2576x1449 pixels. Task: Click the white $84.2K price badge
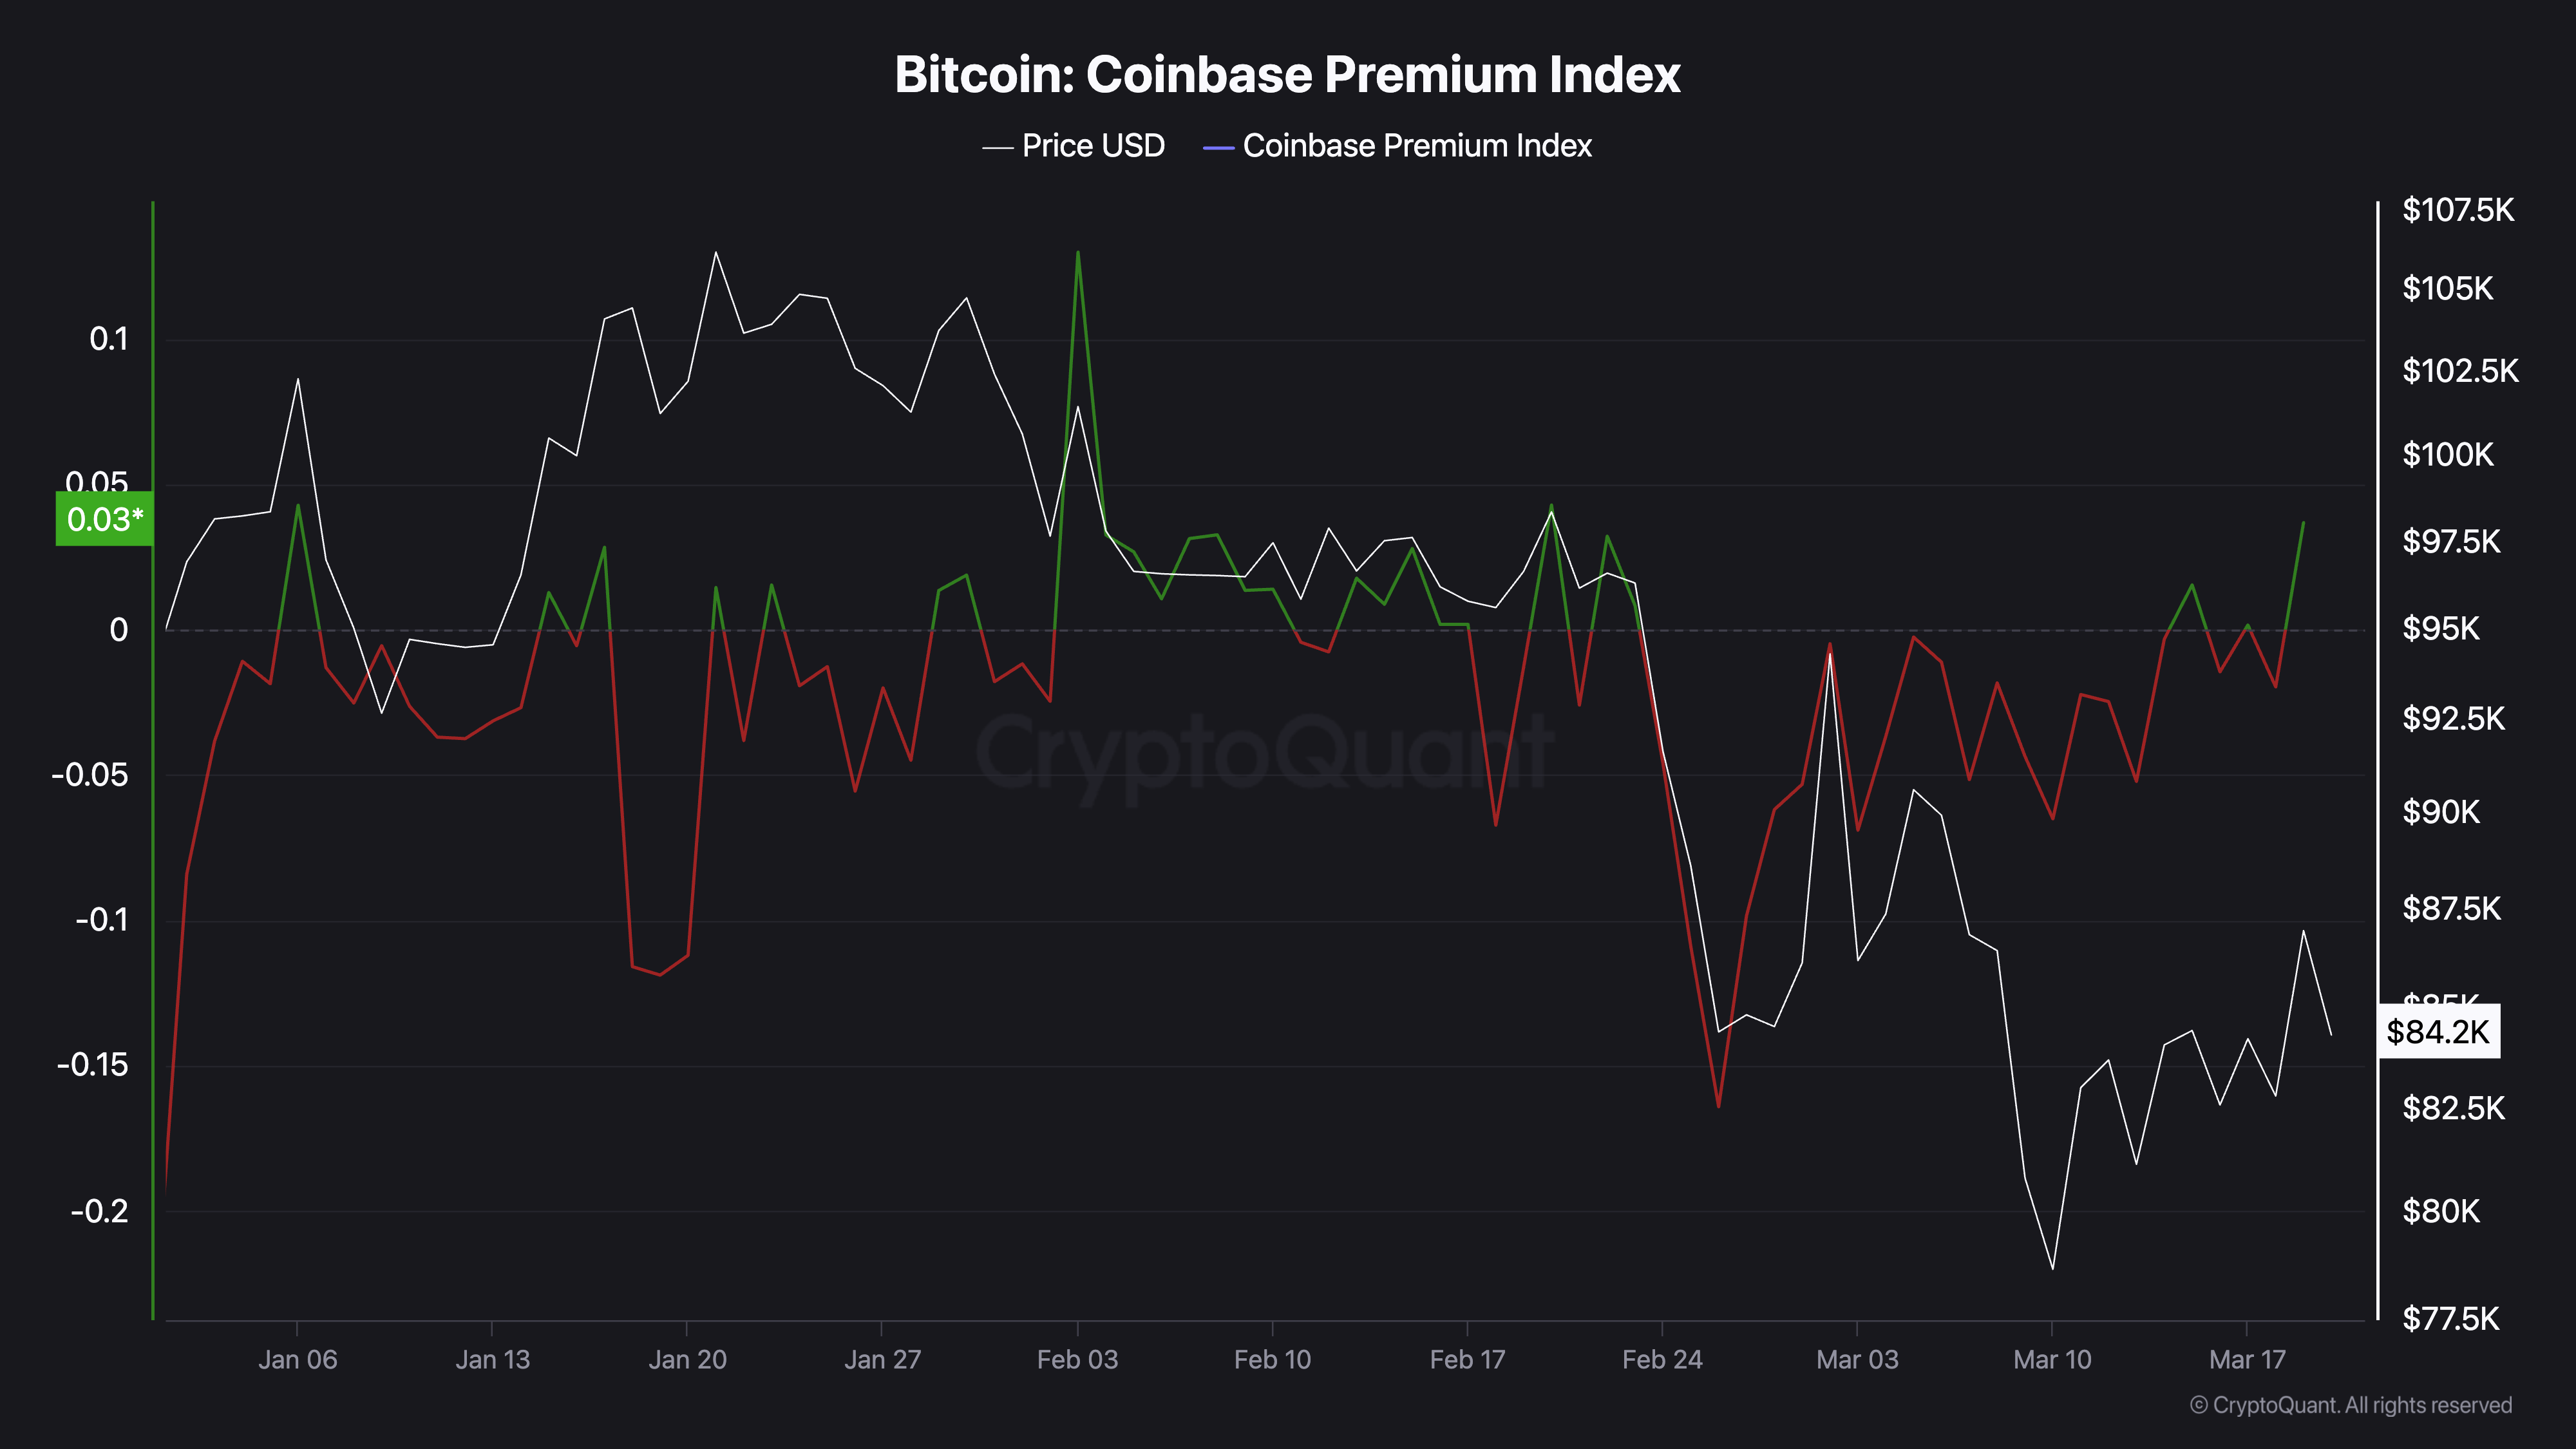coord(2438,1031)
